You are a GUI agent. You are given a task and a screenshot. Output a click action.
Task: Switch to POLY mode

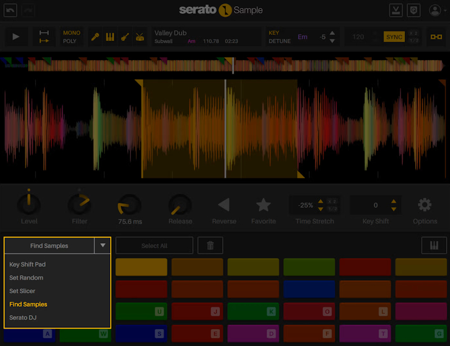click(70, 42)
